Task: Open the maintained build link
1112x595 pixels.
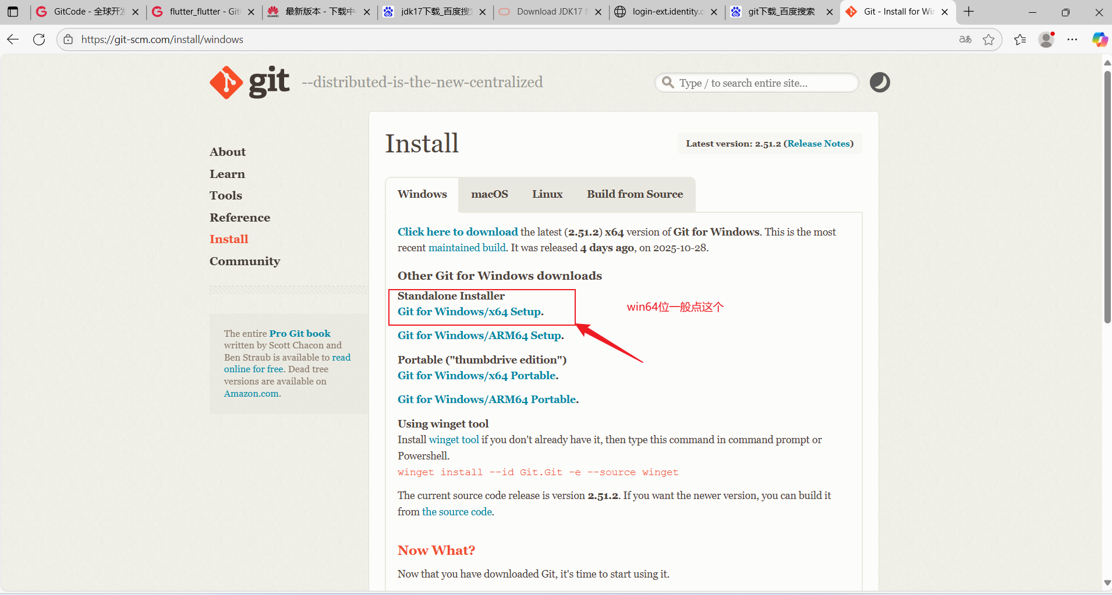Action: 467,248
